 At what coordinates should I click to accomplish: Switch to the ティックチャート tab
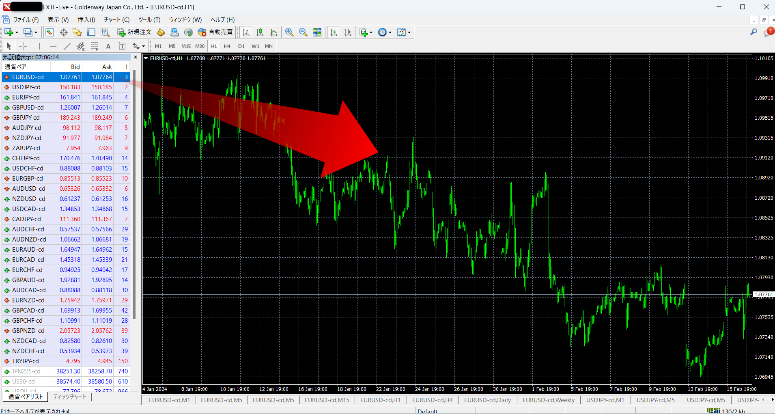69,397
